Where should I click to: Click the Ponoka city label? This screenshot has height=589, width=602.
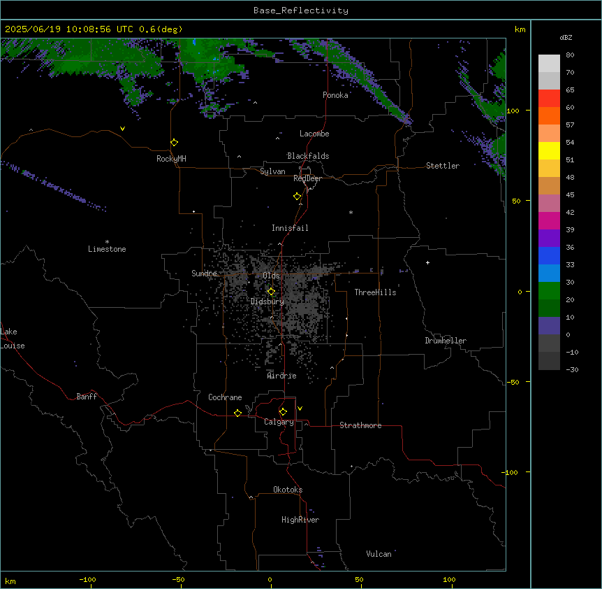[335, 95]
